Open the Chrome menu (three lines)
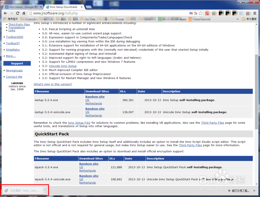The image size is (260, 197). point(255,13)
